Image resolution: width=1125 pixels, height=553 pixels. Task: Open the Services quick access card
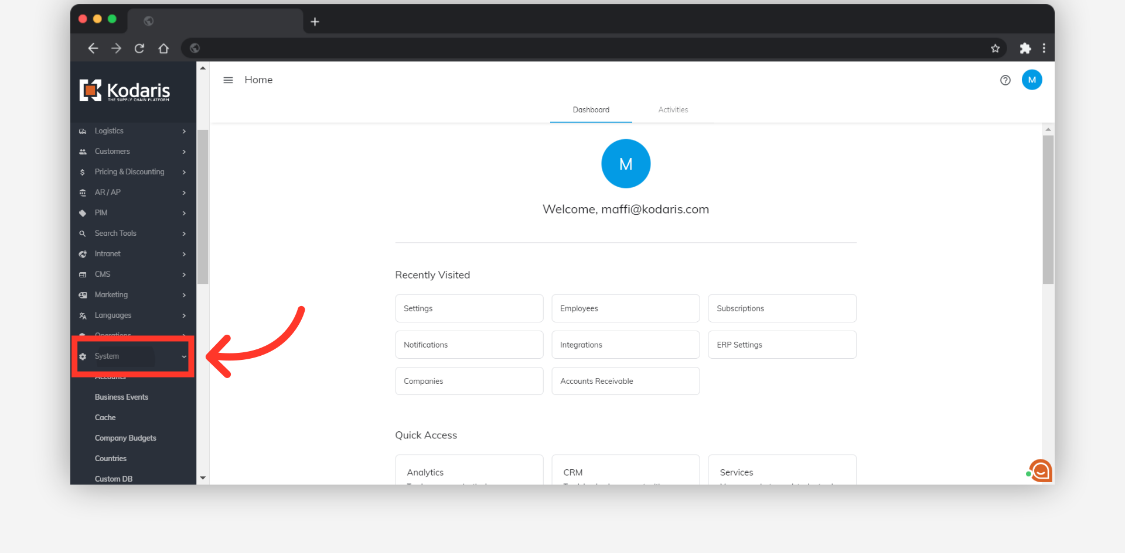782,470
